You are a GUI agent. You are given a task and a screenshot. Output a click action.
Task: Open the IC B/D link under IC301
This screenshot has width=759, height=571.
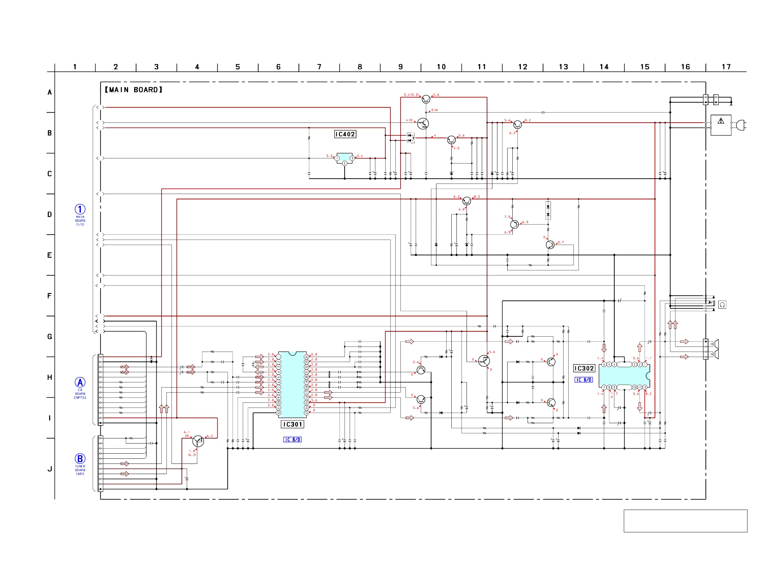point(292,440)
